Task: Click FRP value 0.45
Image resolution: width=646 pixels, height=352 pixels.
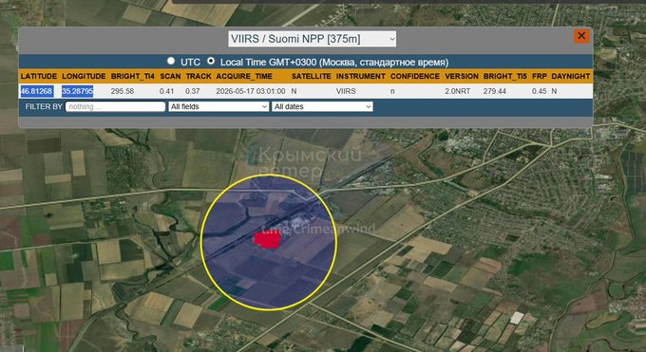Action: pyautogui.click(x=539, y=91)
